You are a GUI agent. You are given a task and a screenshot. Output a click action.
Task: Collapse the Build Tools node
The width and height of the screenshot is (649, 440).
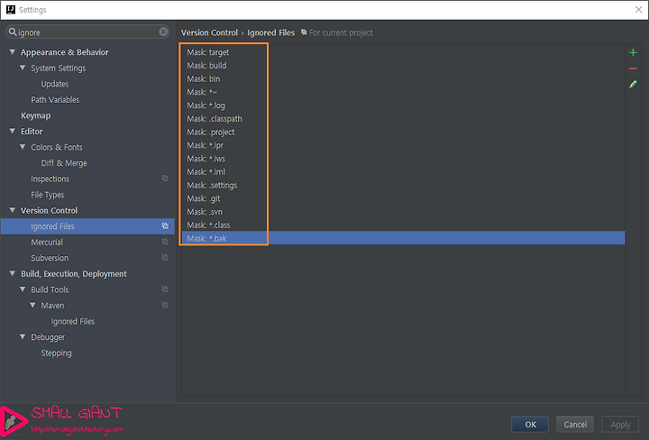click(x=23, y=289)
